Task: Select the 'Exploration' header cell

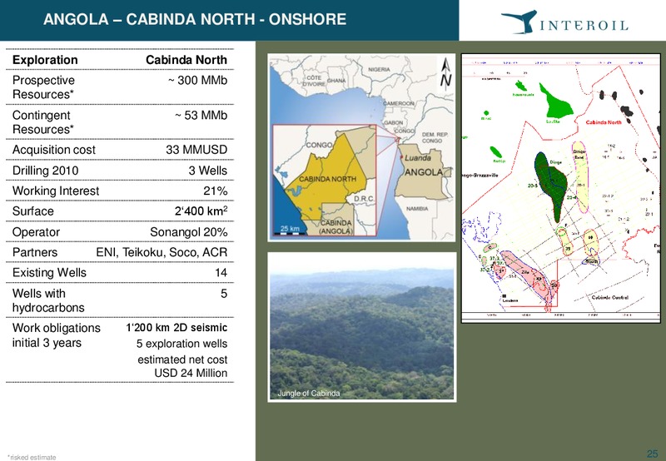Action: 45,60
